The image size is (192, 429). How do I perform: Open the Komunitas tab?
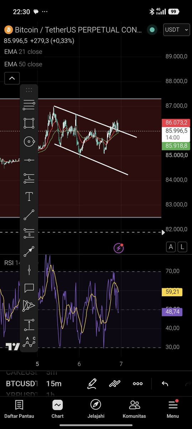click(134, 409)
